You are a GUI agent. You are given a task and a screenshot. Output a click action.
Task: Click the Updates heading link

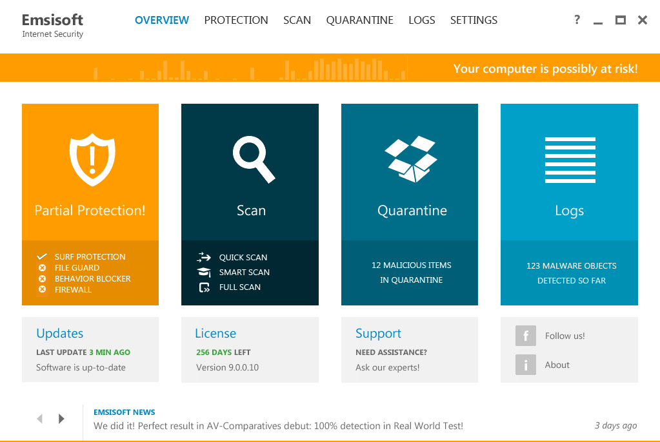tap(59, 333)
